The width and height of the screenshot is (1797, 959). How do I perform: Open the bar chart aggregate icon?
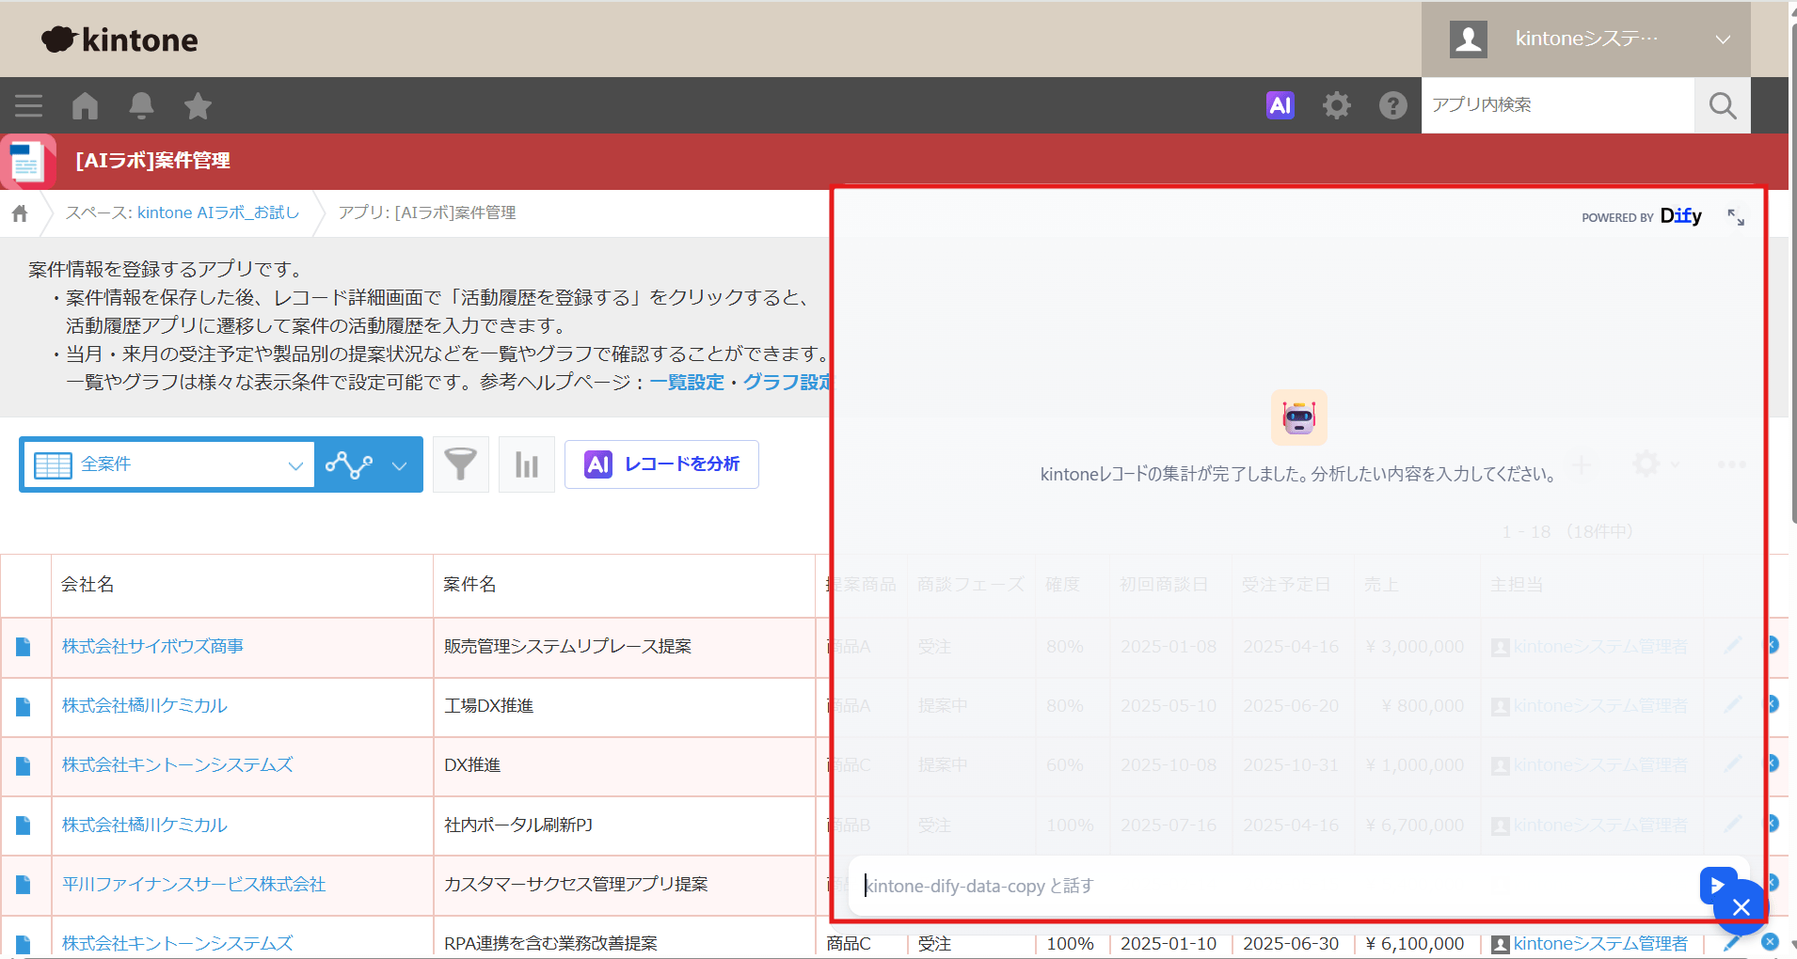[526, 464]
